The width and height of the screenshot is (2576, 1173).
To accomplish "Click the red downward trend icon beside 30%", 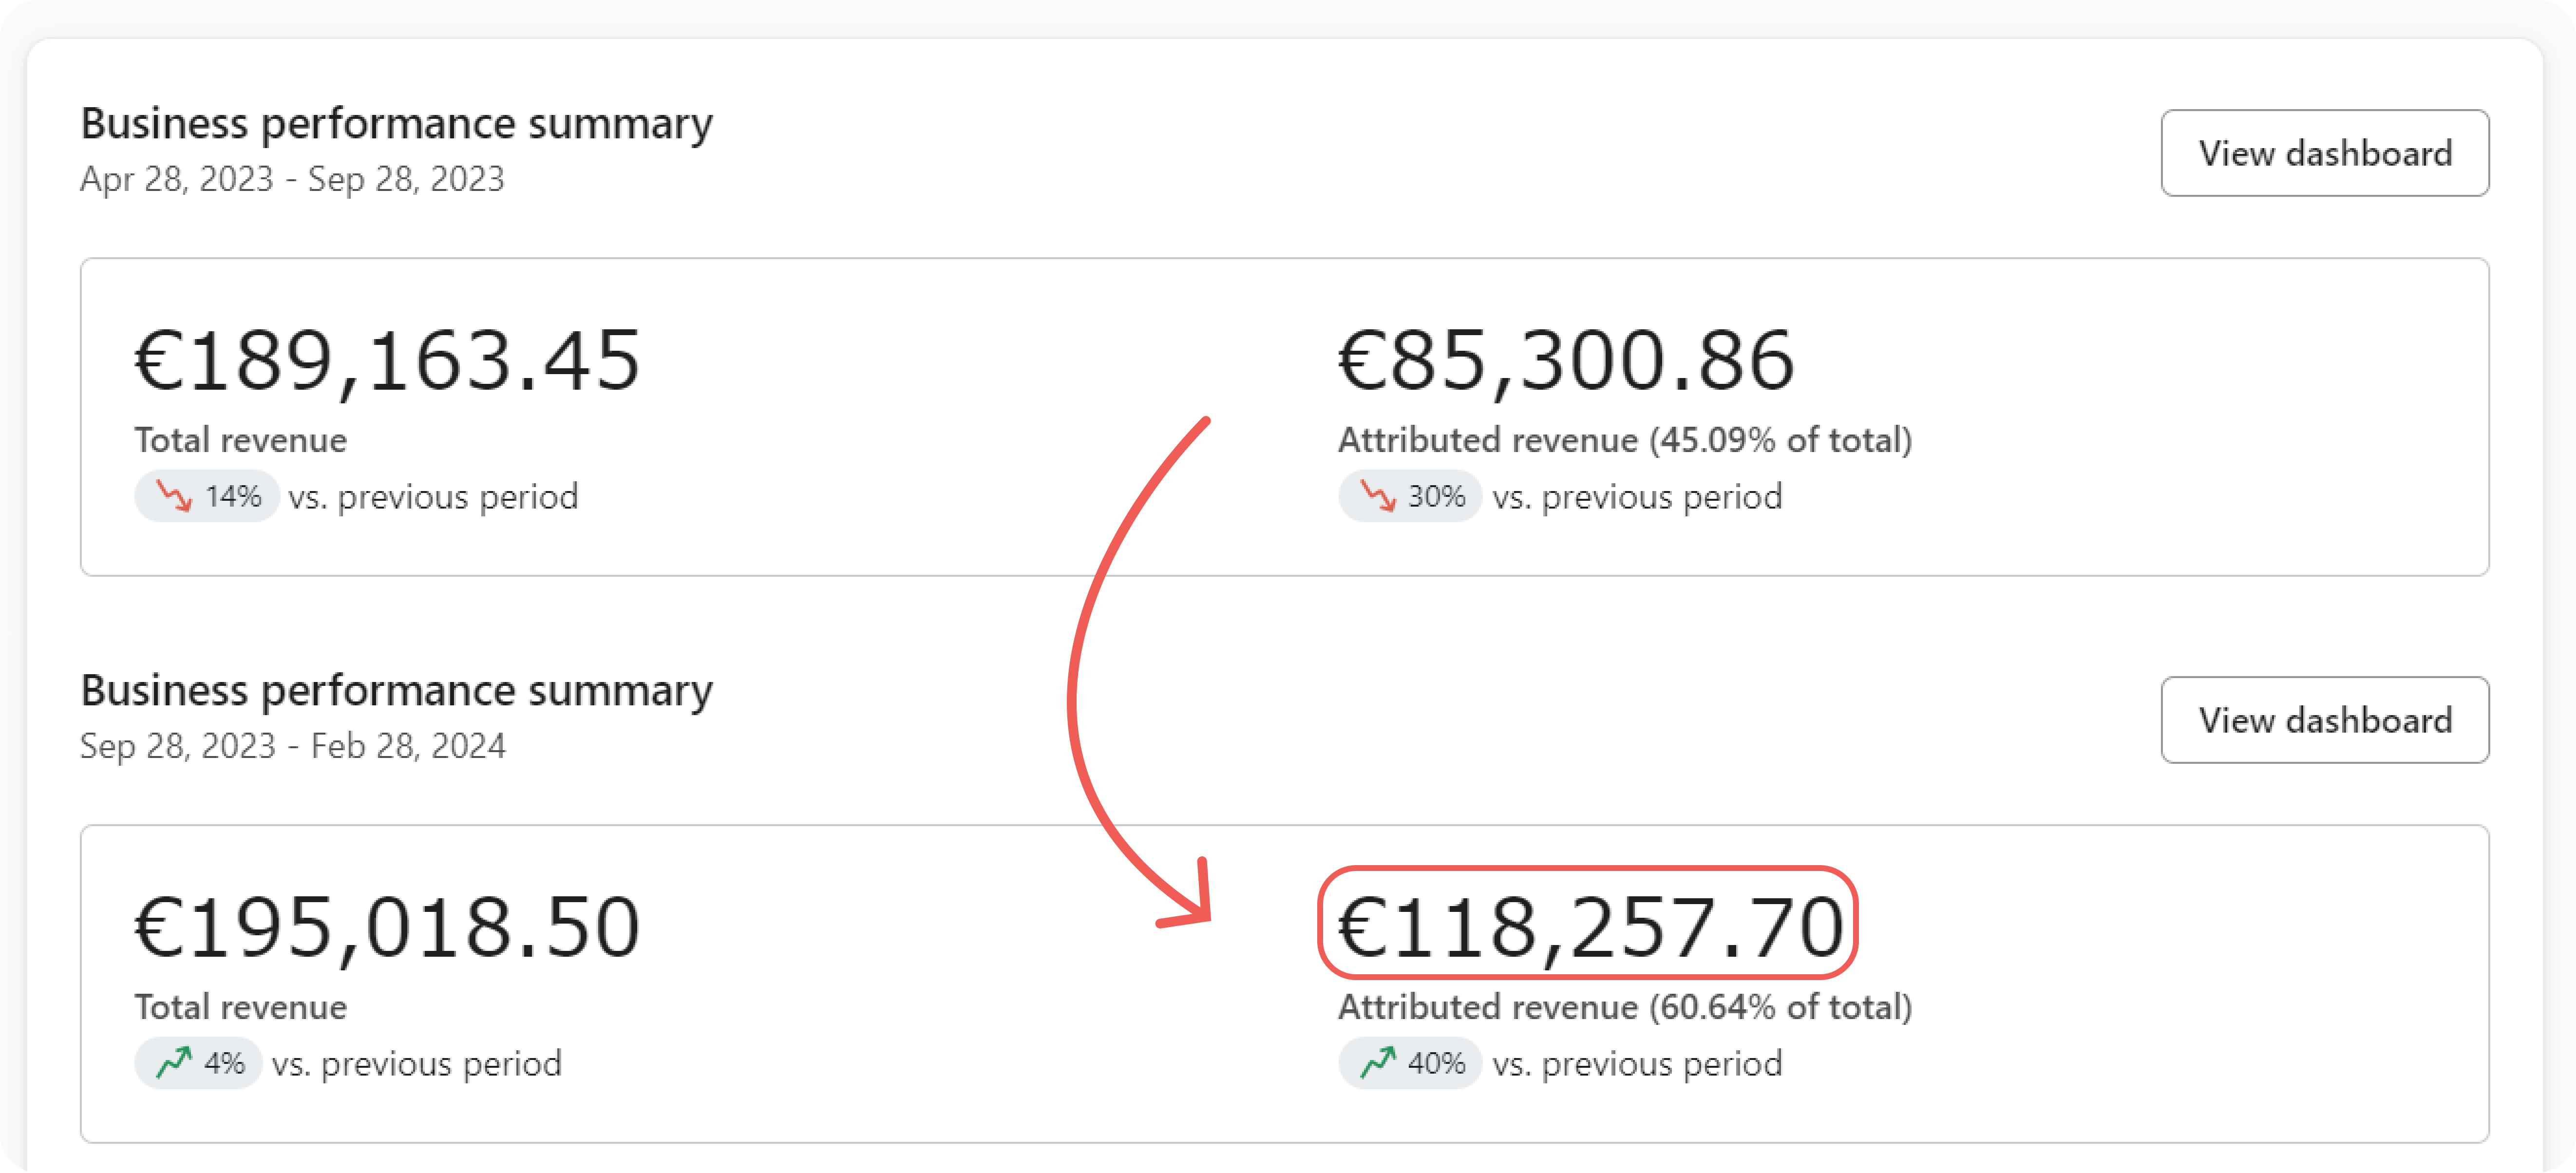I will click(1378, 496).
